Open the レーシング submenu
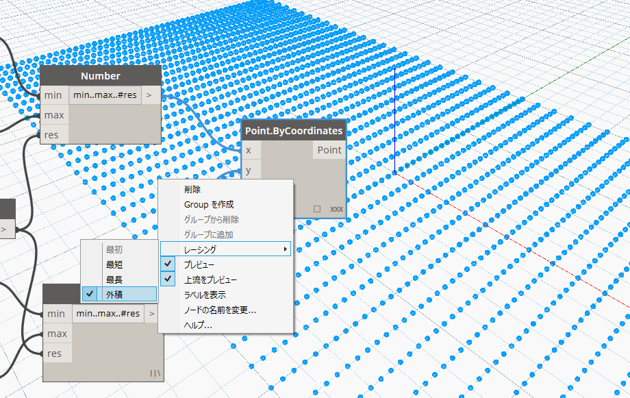This screenshot has height=398, width=630. (x=226, y=249)
